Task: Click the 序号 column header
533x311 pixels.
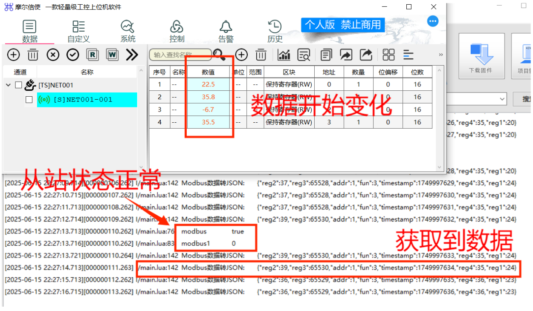Action: (x=159, y=72)
